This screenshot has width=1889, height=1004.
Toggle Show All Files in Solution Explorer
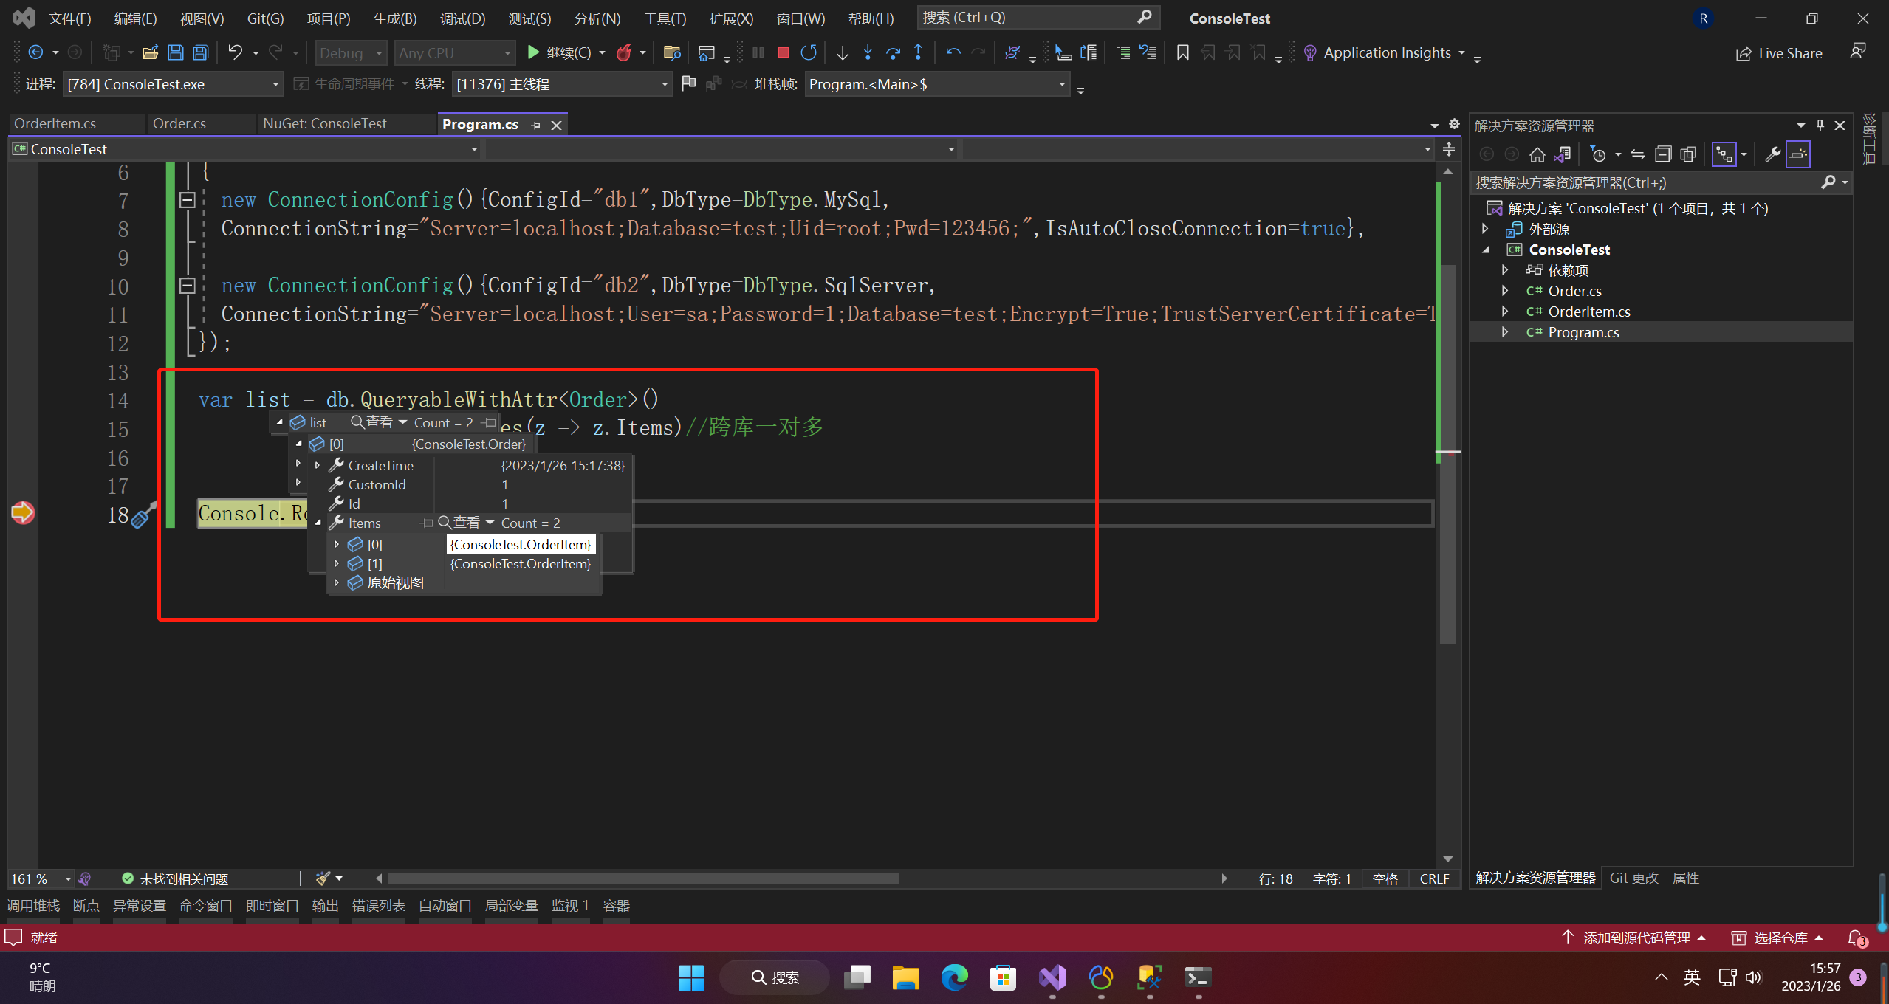(x=1688, y=154)
